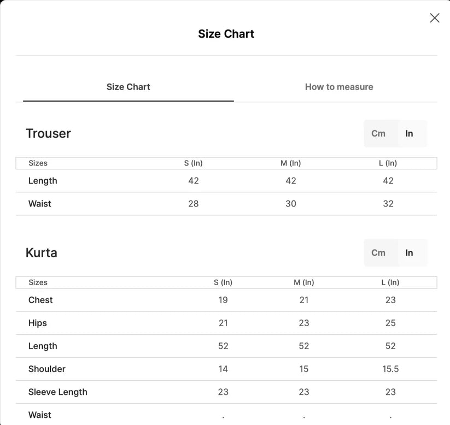Click the Trouser Length row label
450x425 pixels.
coord(43,181)
